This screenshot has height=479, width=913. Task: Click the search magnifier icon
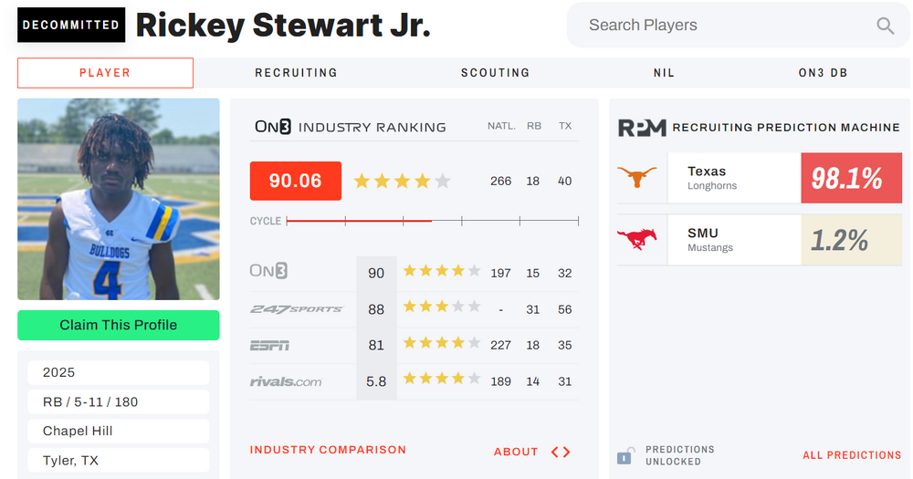click(x=885, y=26)
